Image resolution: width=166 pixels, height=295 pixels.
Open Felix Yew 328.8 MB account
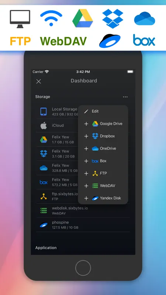pyautogui.click(x=83, y=168)
